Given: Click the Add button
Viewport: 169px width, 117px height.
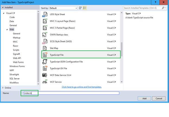Looking at the screenshot, I should click(144, 98).
